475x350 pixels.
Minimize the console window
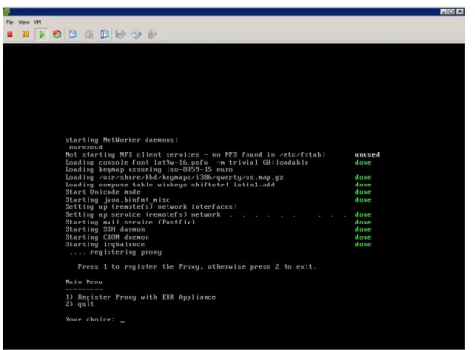444,12
